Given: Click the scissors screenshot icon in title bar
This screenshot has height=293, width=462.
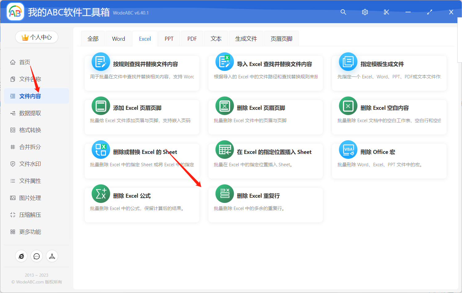Looking at the screenshot, I should point(386,12).
